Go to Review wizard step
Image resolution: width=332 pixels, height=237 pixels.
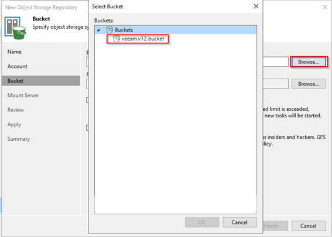[15, 110]
